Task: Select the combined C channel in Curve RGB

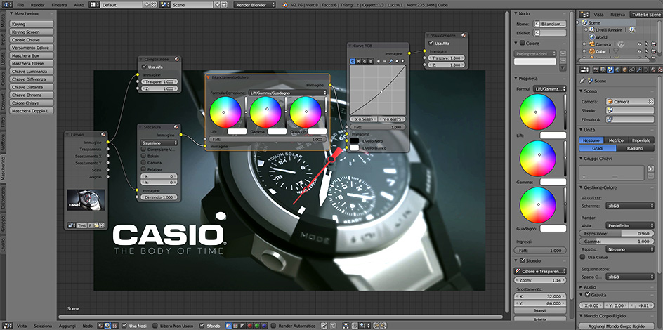Action: click(353, 61)
